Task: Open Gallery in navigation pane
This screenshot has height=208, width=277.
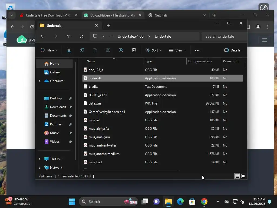Action: tap(54, 72)
